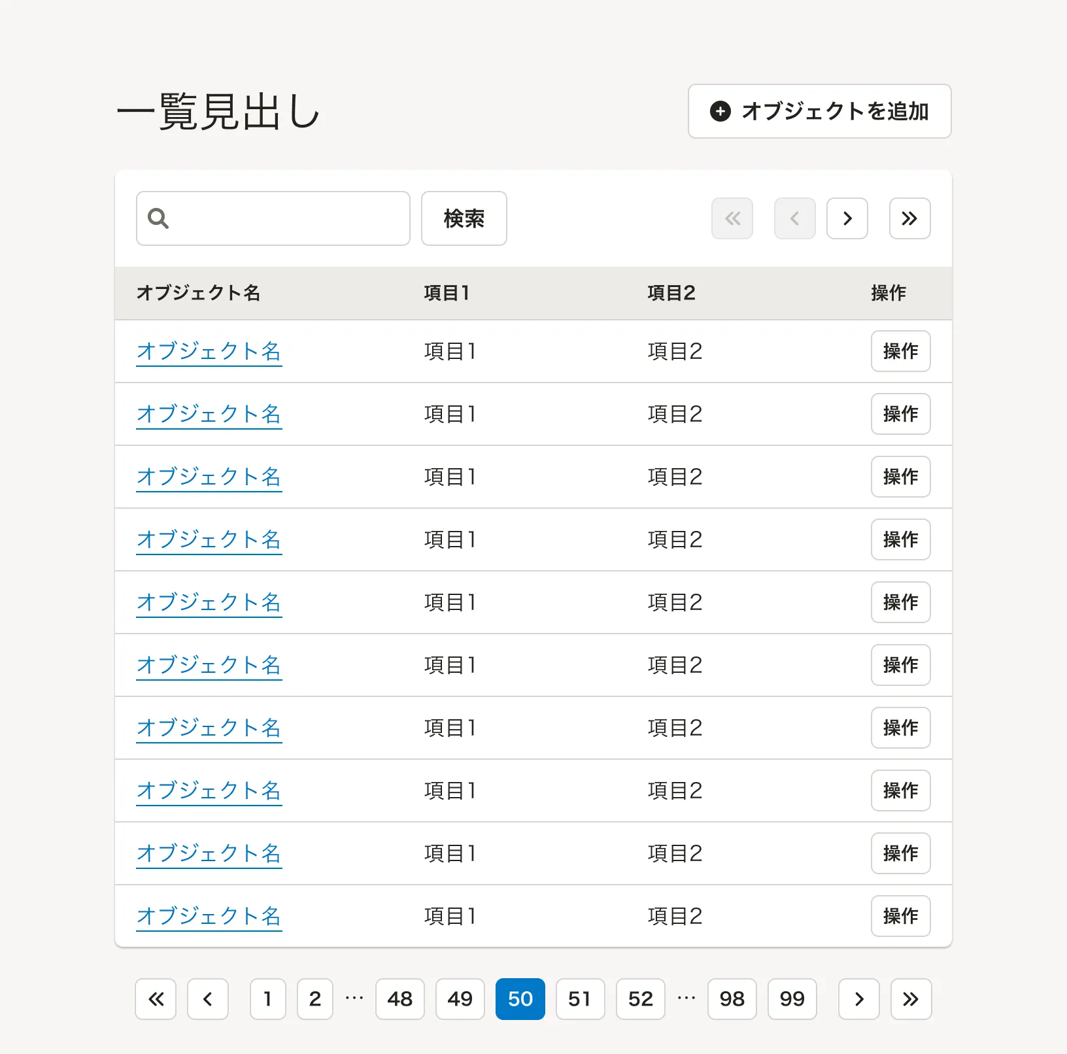Open the first row's オブジェクト名 link
This screenshot has width=1067, height=1054.
pos(209,351)
